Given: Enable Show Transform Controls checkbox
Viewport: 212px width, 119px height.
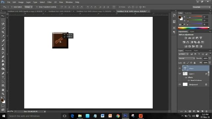Looking at the screenshot, I should [37, 7].
